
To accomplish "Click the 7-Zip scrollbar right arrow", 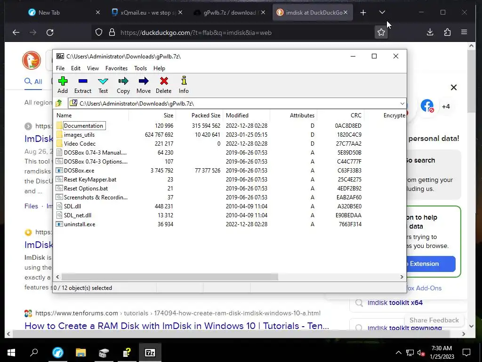I will [402, 277].
